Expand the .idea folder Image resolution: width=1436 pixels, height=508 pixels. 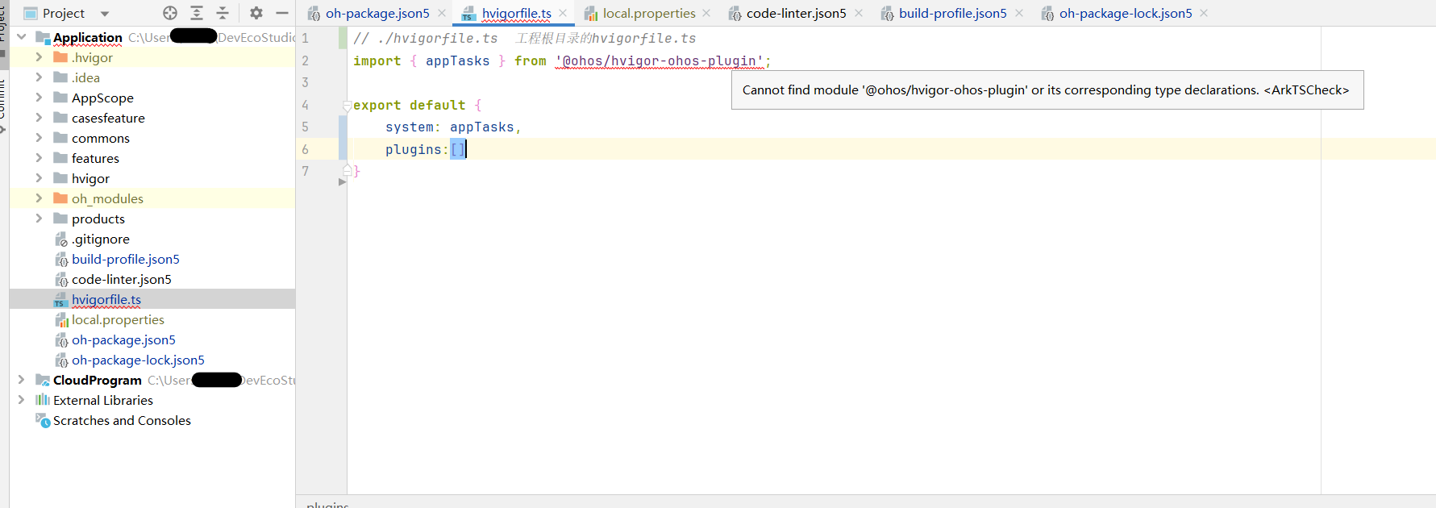39,77
